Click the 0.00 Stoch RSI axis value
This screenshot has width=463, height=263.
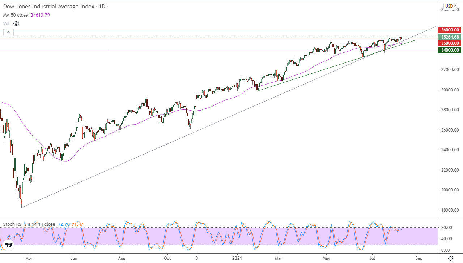pyautogui.click(x=445, y=250)
